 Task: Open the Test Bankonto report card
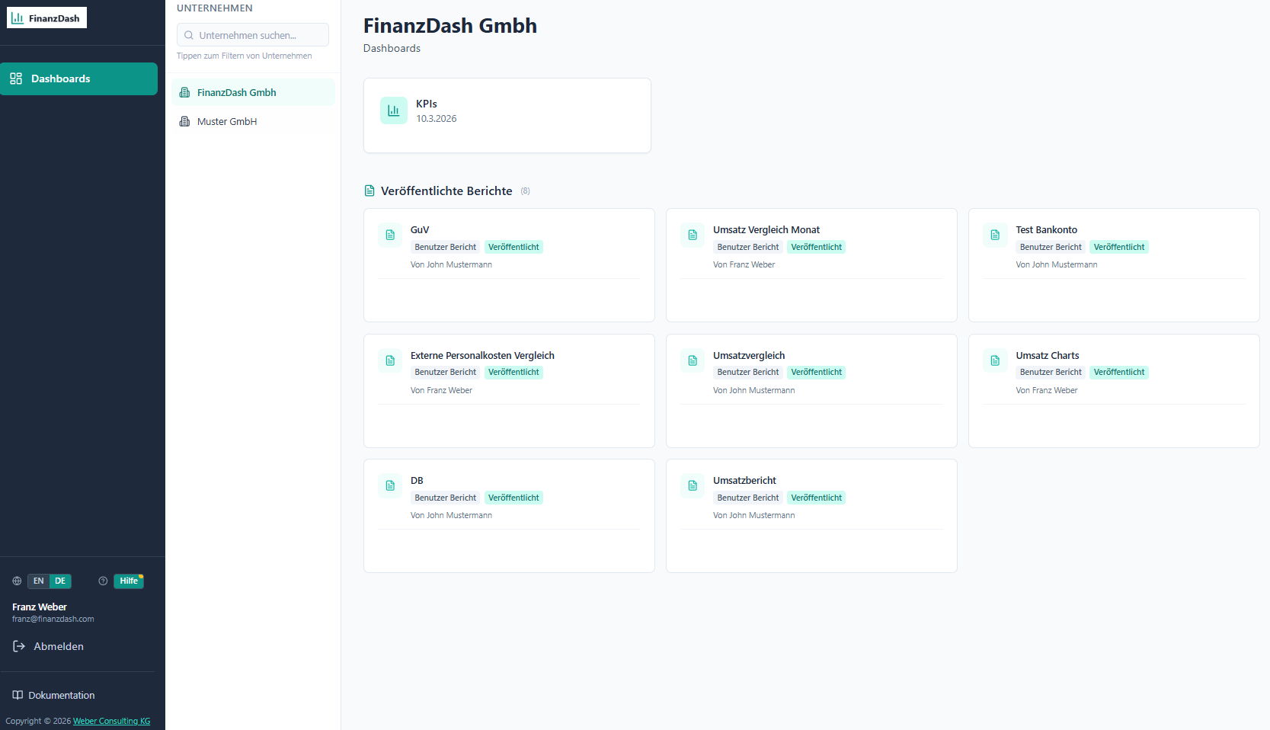click(1114, 265)
